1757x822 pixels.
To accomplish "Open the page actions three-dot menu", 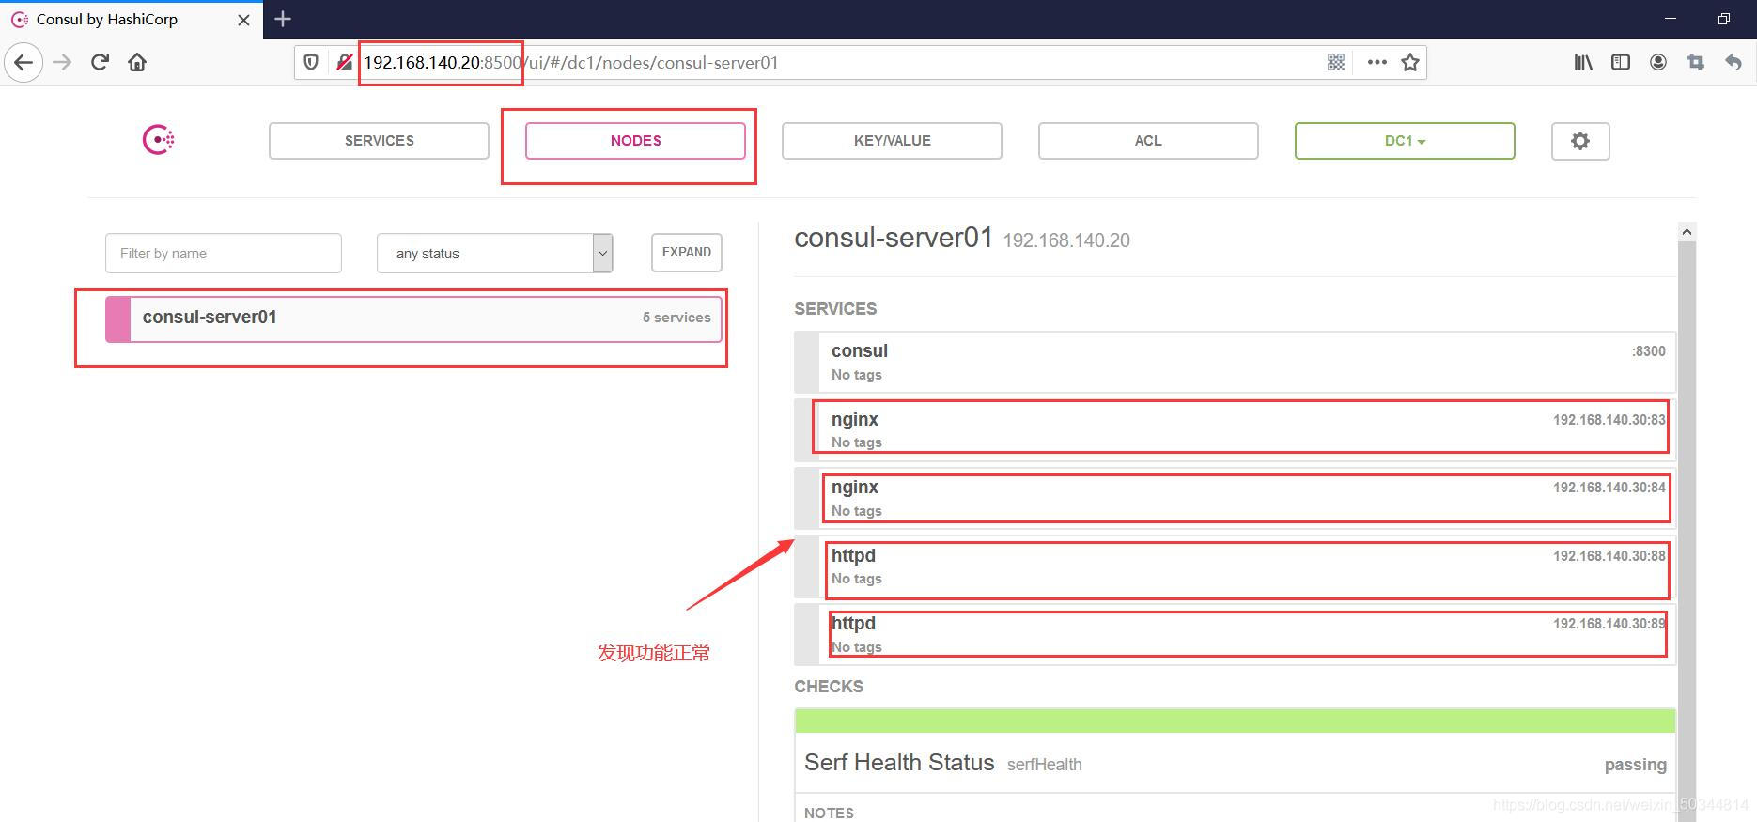I will [1377, 63].
